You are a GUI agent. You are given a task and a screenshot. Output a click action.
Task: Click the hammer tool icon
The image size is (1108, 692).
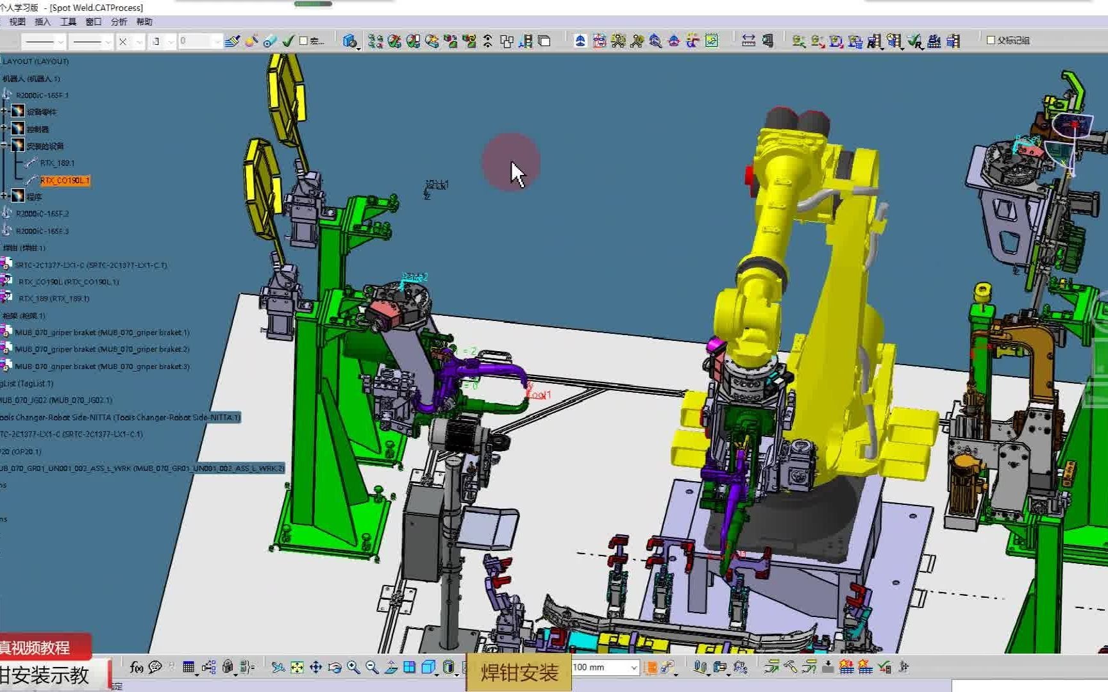tap(790, 668)
